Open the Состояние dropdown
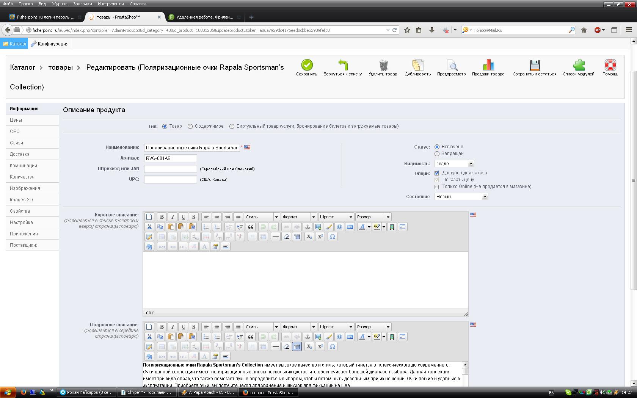 [x=461, y=197]
